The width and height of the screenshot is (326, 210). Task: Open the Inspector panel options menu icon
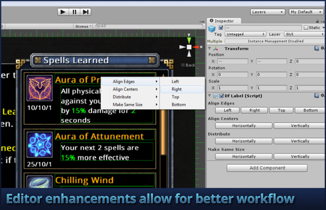[x=322, y=21]
